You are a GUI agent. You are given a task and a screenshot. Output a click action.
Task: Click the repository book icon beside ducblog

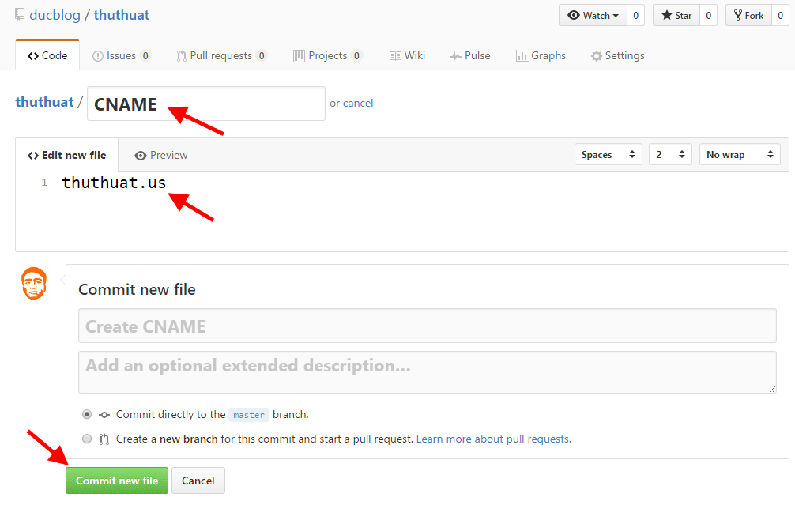(20, 14)
